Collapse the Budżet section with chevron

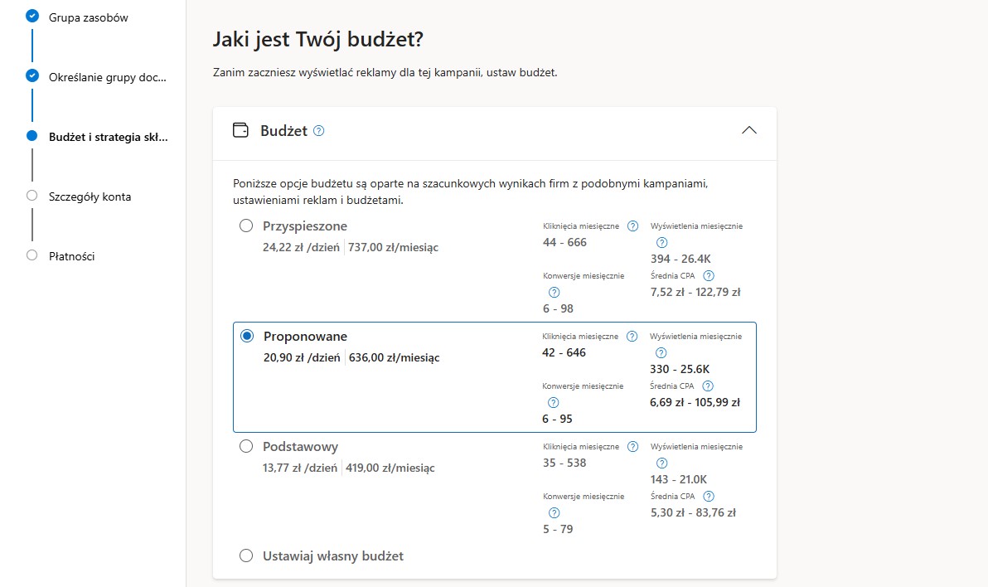(748, 130)
